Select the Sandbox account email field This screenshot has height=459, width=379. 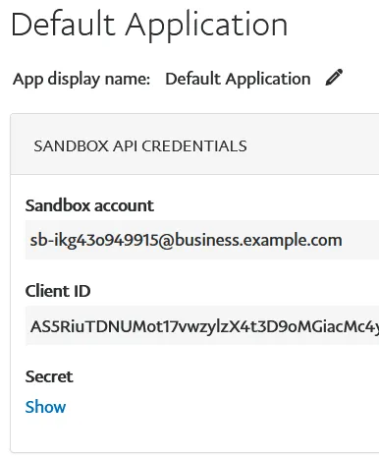click(202, 240)
